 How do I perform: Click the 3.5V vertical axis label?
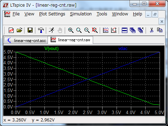(x=8, y=68)
